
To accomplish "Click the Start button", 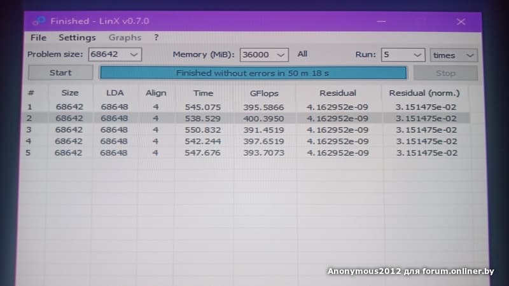I will (60, 72).
